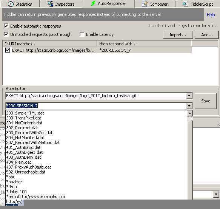Click the Import... button
The height and width of the screenshot is (209, 220).
tap(178, 35)
